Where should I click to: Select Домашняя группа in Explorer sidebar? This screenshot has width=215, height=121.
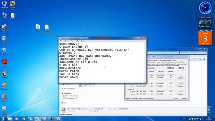[x=68, y=89]
